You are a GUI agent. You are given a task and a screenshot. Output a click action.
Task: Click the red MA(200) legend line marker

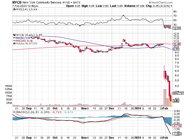[x=14, y=41]
